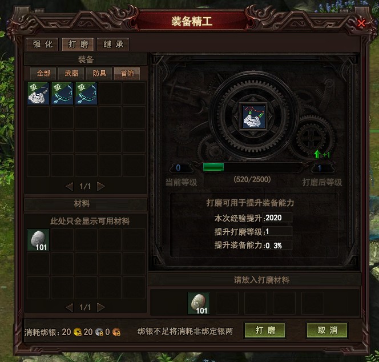379x362 pixels.
Task: Open the 打磨 tab
Action: [x=78, y=45]
